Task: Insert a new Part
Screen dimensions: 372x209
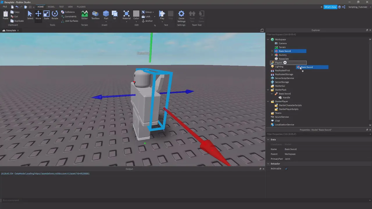Action: point(106,15)
